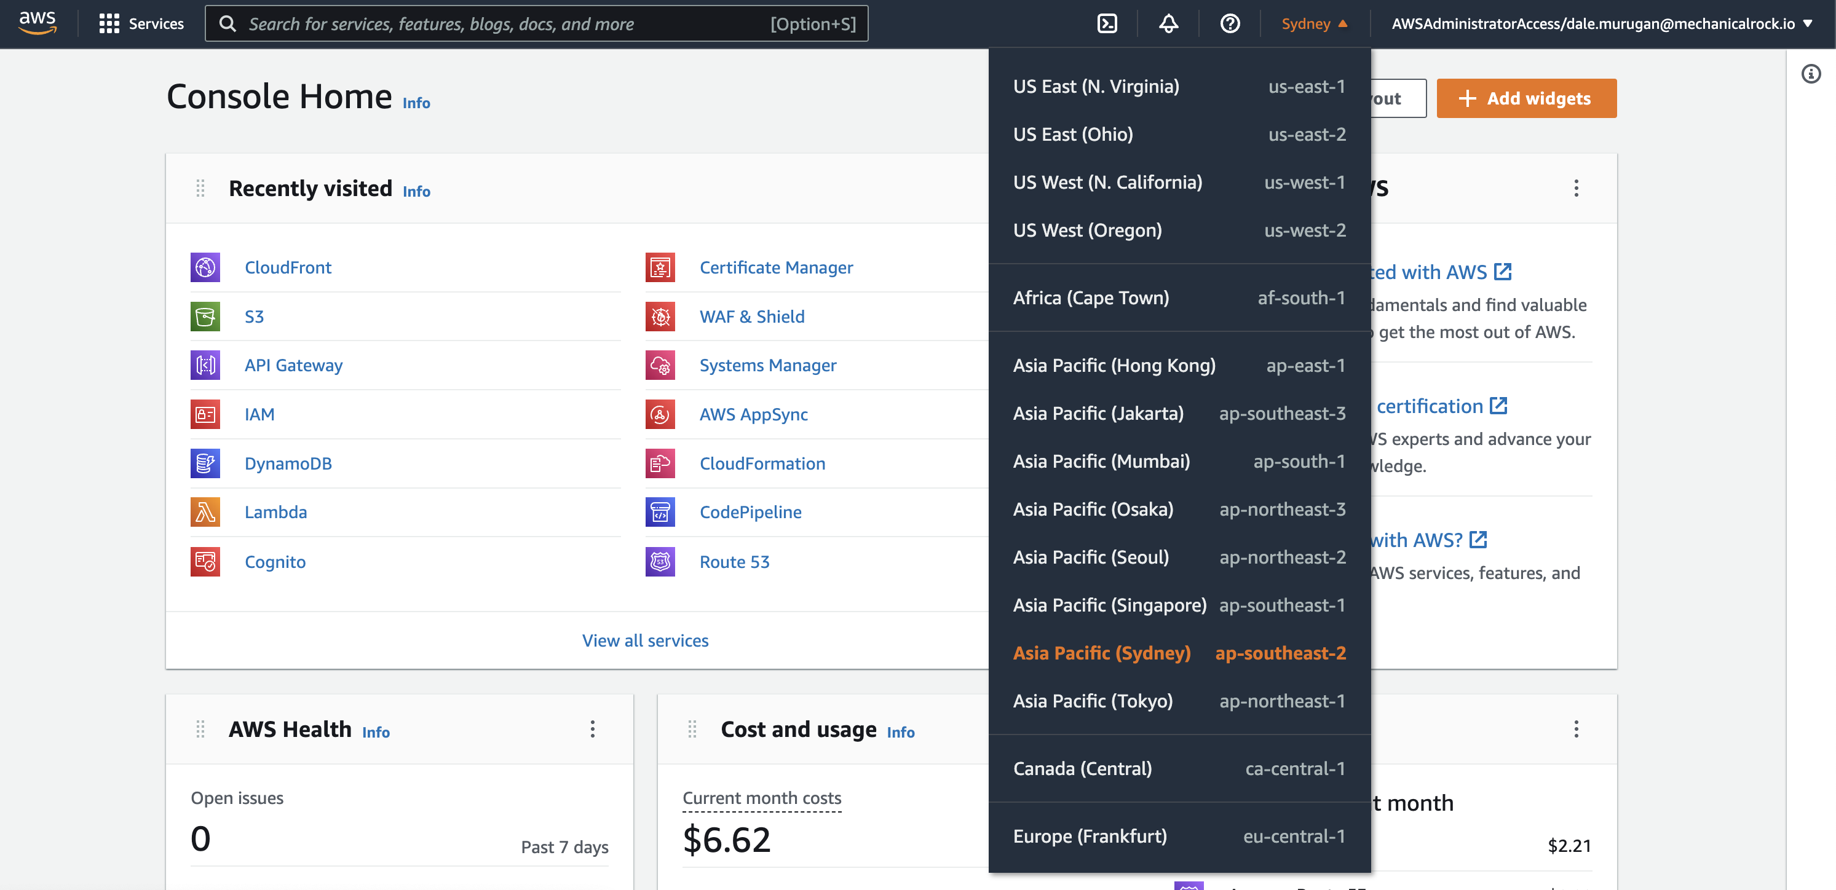Open the Certificate Manager link

pos(776,267)
